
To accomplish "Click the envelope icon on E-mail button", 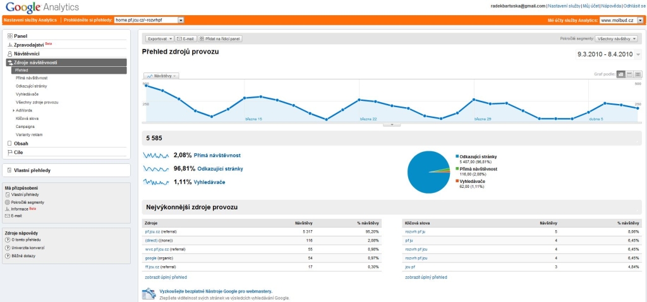I will (x=180, y=38).
